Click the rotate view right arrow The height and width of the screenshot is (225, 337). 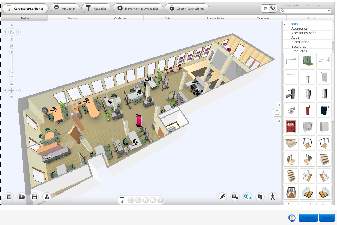tap(18, 32)
